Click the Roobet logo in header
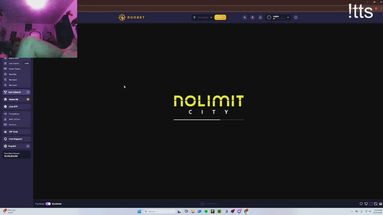 (131, 17)
